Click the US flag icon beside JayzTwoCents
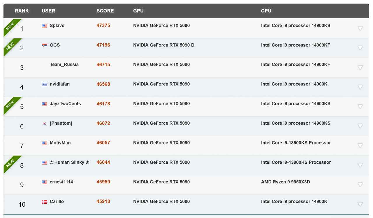 [44, 104]
